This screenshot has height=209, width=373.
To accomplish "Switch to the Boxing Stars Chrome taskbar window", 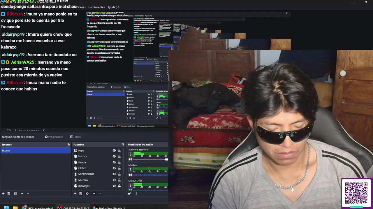I will [109, 208].
